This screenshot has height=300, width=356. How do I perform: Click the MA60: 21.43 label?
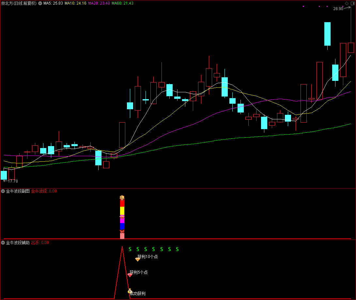(122, 3)
